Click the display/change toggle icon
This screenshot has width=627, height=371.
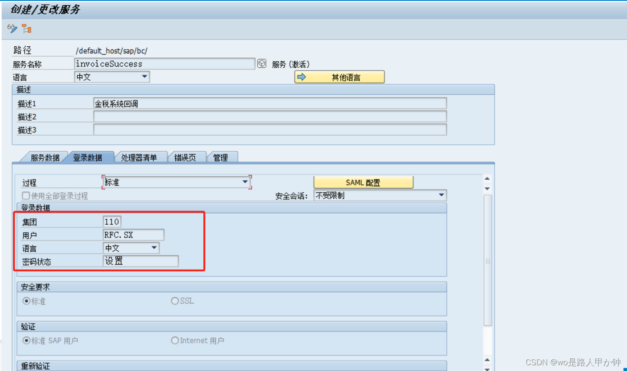tap(12, 28)
